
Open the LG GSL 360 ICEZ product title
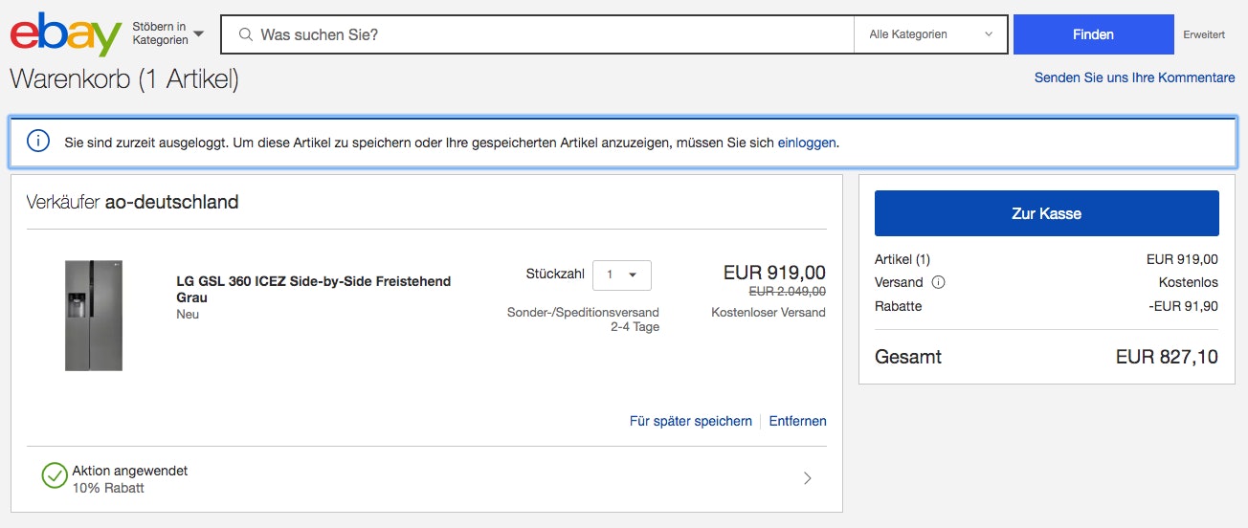point(313,289)
